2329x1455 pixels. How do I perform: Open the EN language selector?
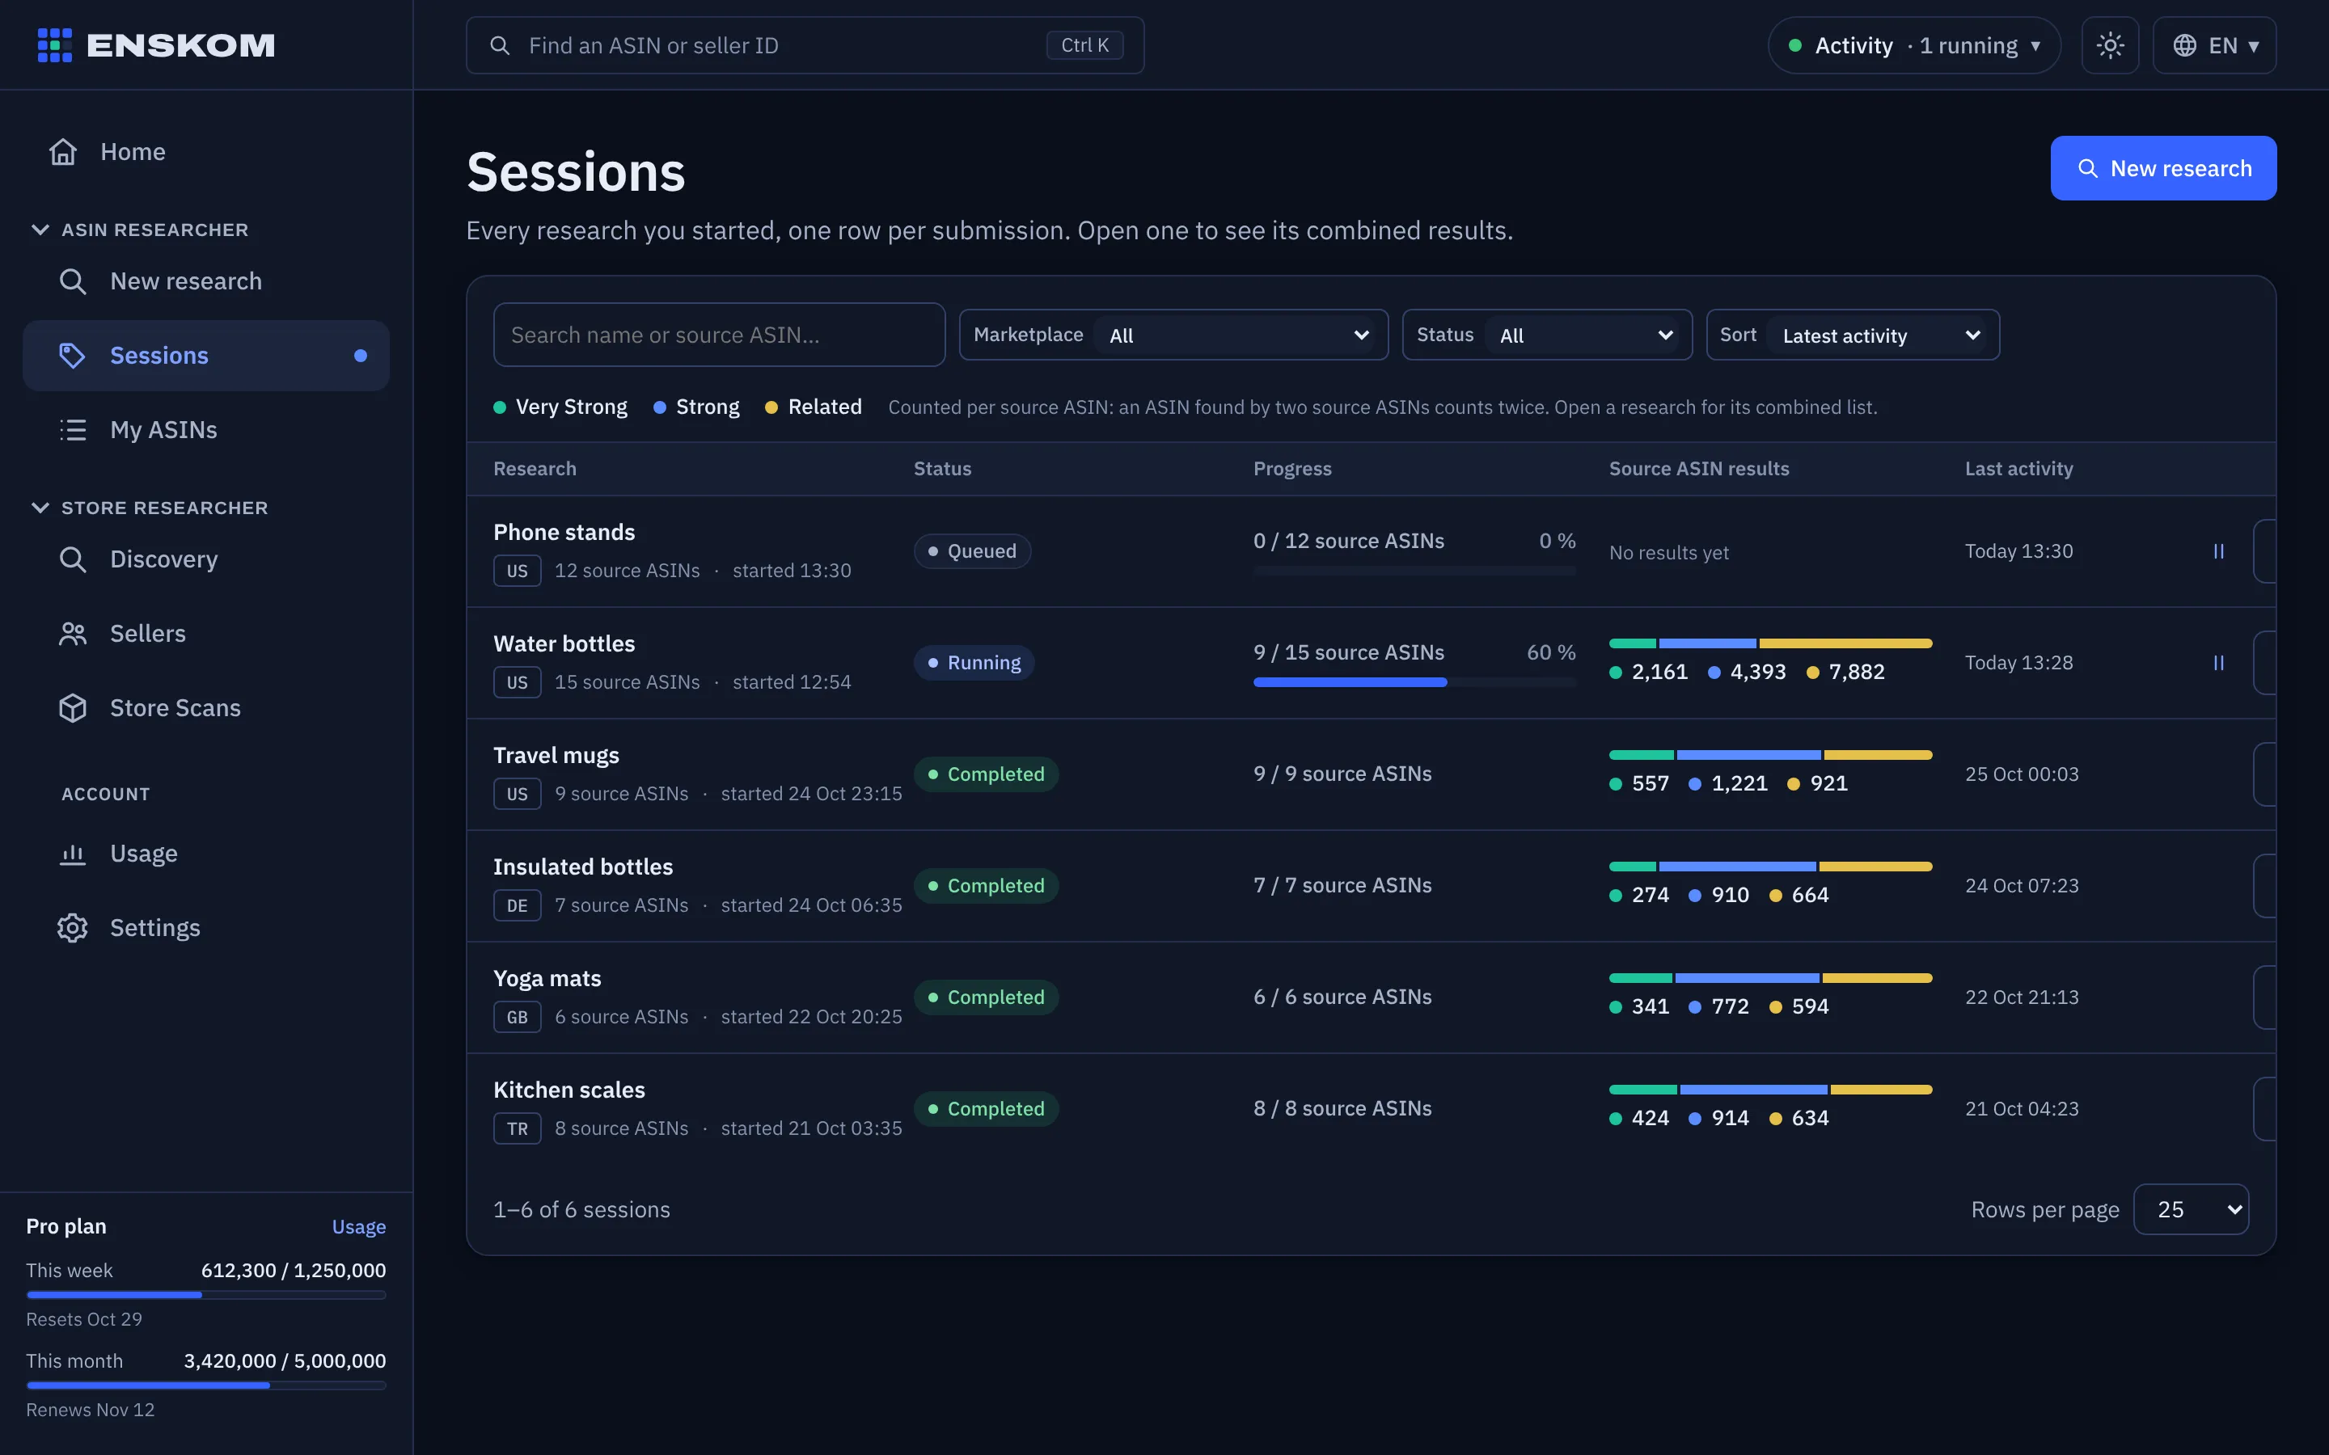click(2213, 45)
